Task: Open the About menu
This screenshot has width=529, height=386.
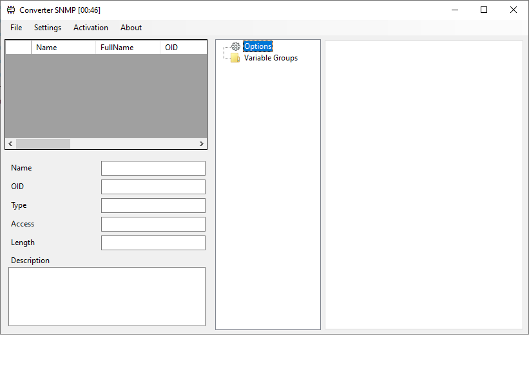Action: tap(131, 28)
